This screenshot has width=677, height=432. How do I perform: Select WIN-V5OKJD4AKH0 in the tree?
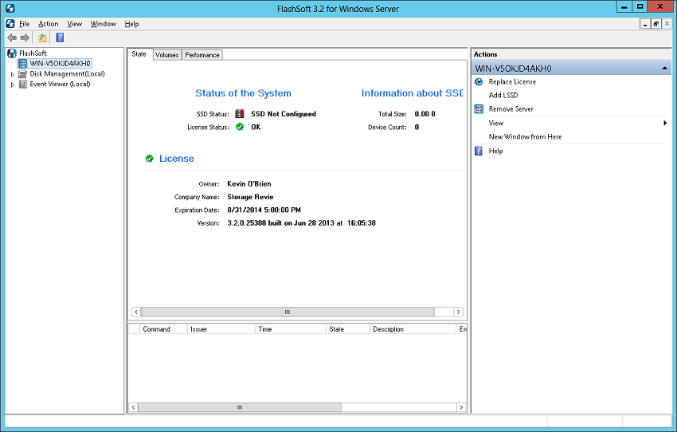[x=60, y=64]
